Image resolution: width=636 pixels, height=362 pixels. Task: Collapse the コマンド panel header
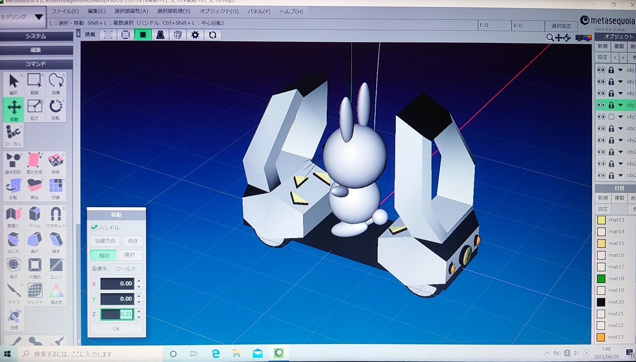click(x=36, y=64)
